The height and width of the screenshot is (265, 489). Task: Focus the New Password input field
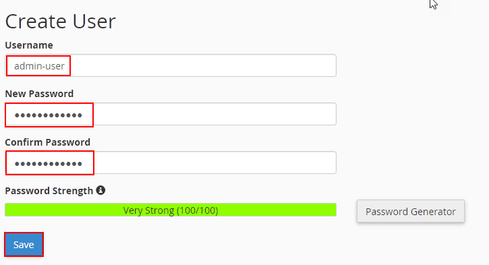171,114
